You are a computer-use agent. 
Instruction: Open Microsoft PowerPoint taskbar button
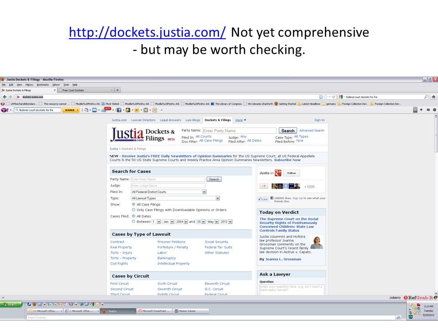point(155,311)
